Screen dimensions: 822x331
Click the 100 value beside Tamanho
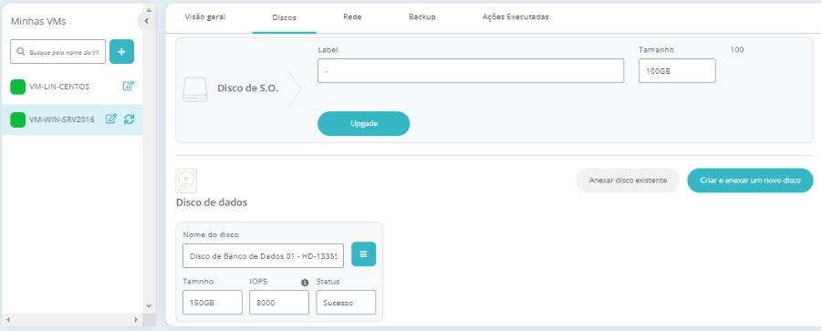pyautogui.click(x=737, y=50)
